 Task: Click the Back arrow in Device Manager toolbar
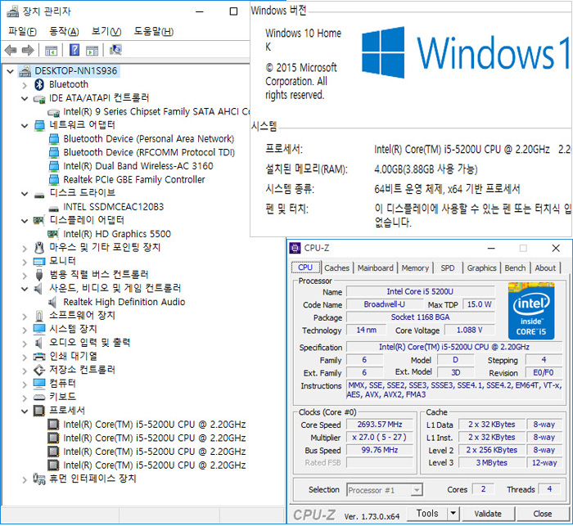(11, 50)
